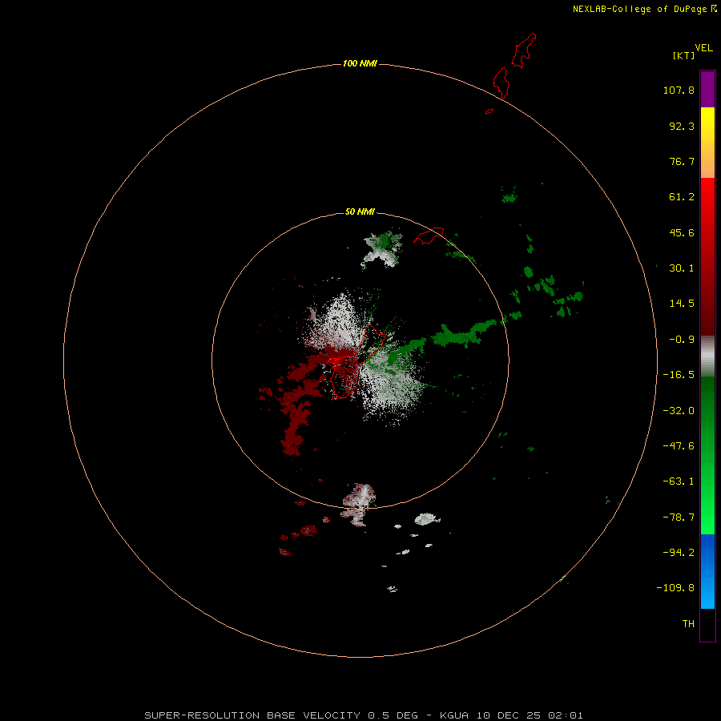Viewport: 721px width, 721px height.
Task: Click the -16.5 legend value
Action: point(679,375)
